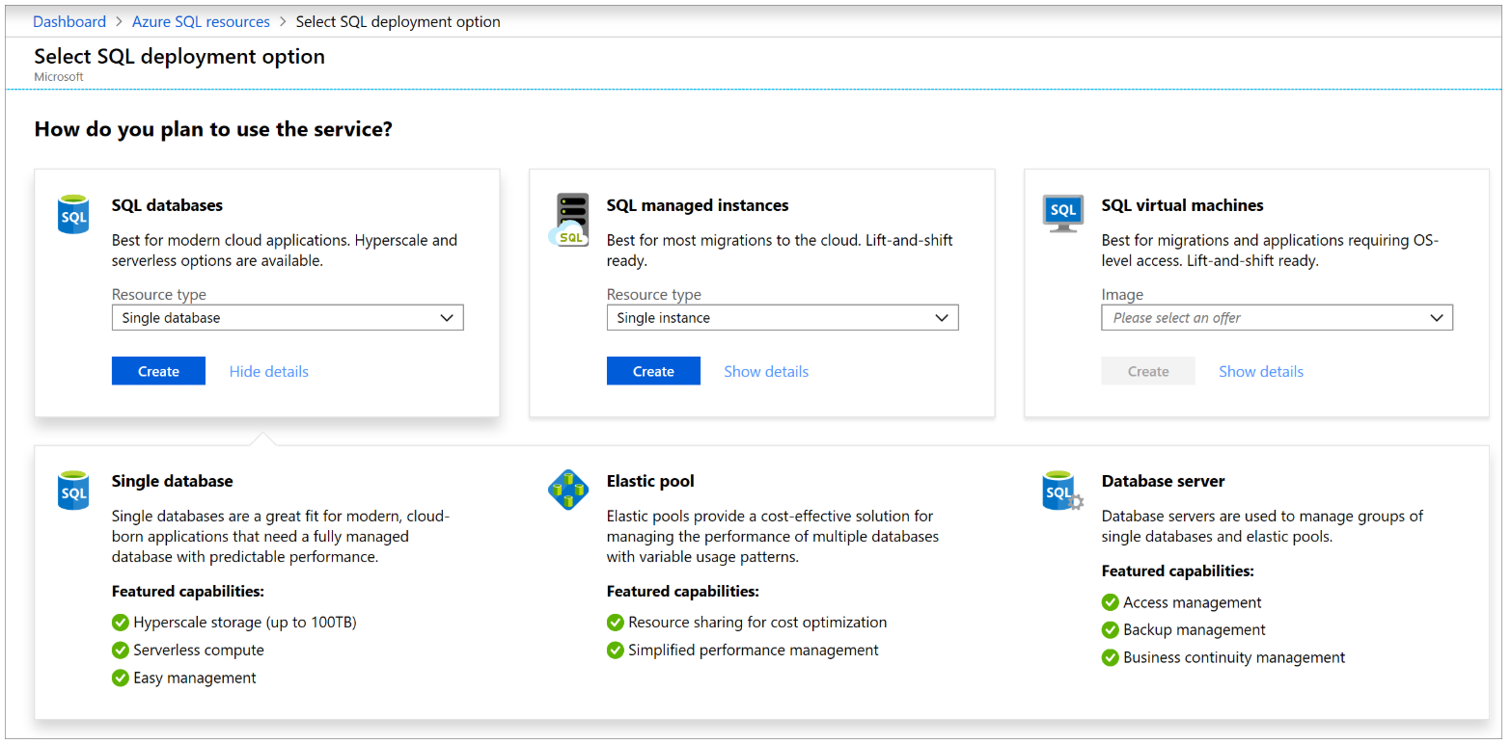Click Business continuity management text
1511x744 pixels.
tap(1234, 658)
